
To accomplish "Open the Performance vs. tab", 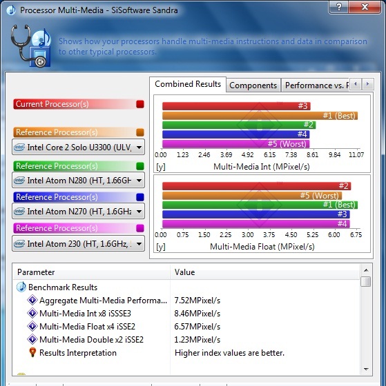I will click(316, 85).
